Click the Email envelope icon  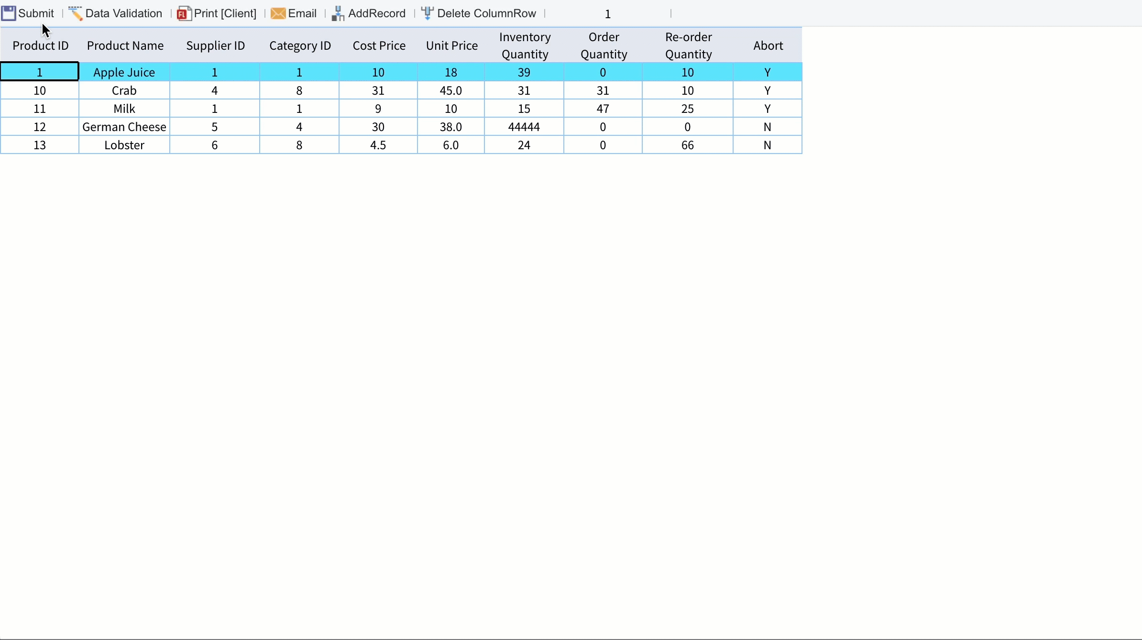pyautogui.click(x=278, y=13)
